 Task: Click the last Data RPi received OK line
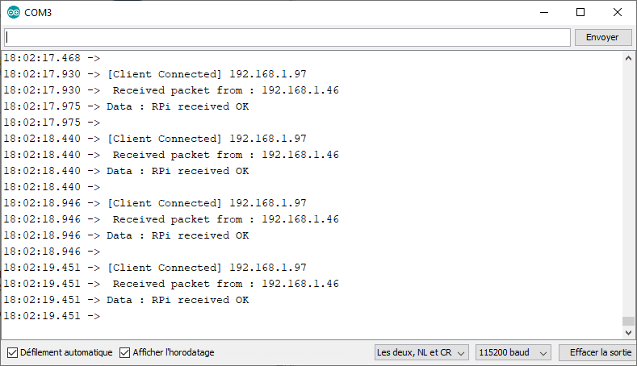[126, 300]
